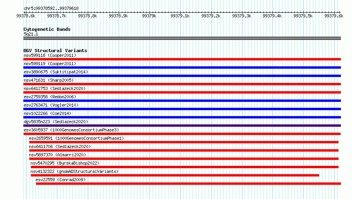Select nsv4132322 (gnomADStructuralVariants) label
Screen dimensions: 352x199
(x=74, y=171)
